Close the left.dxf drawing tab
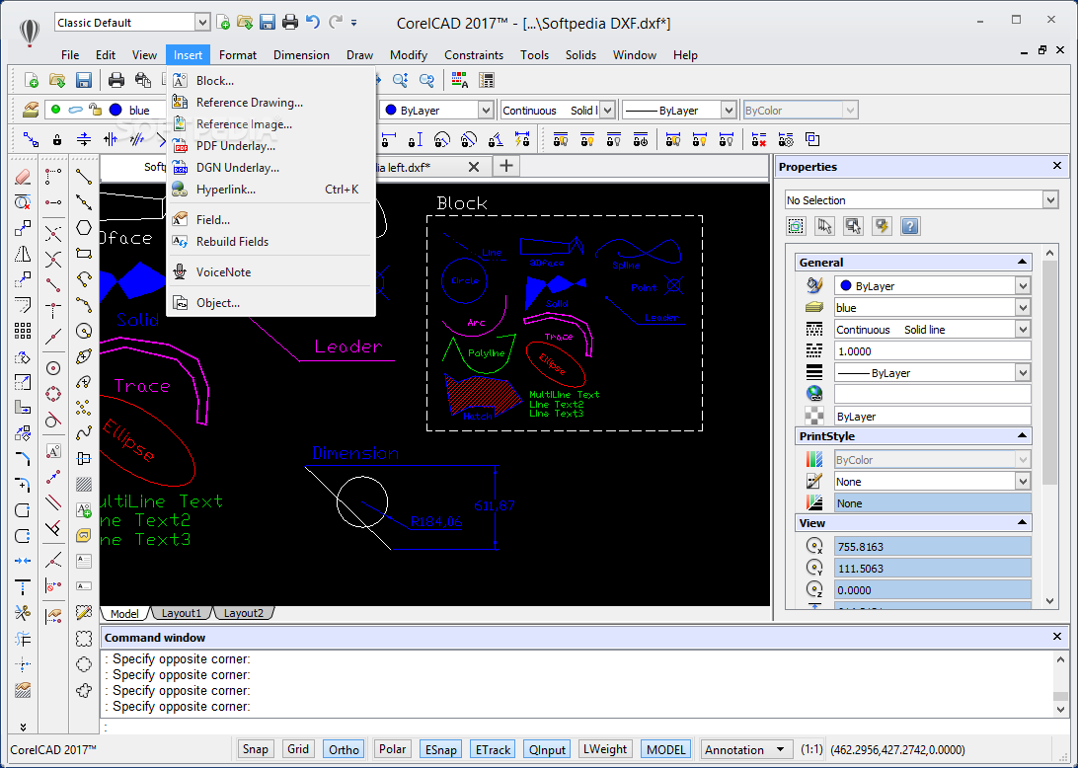This screenshot has width=1078, height=768. click(x=474, y=167)
